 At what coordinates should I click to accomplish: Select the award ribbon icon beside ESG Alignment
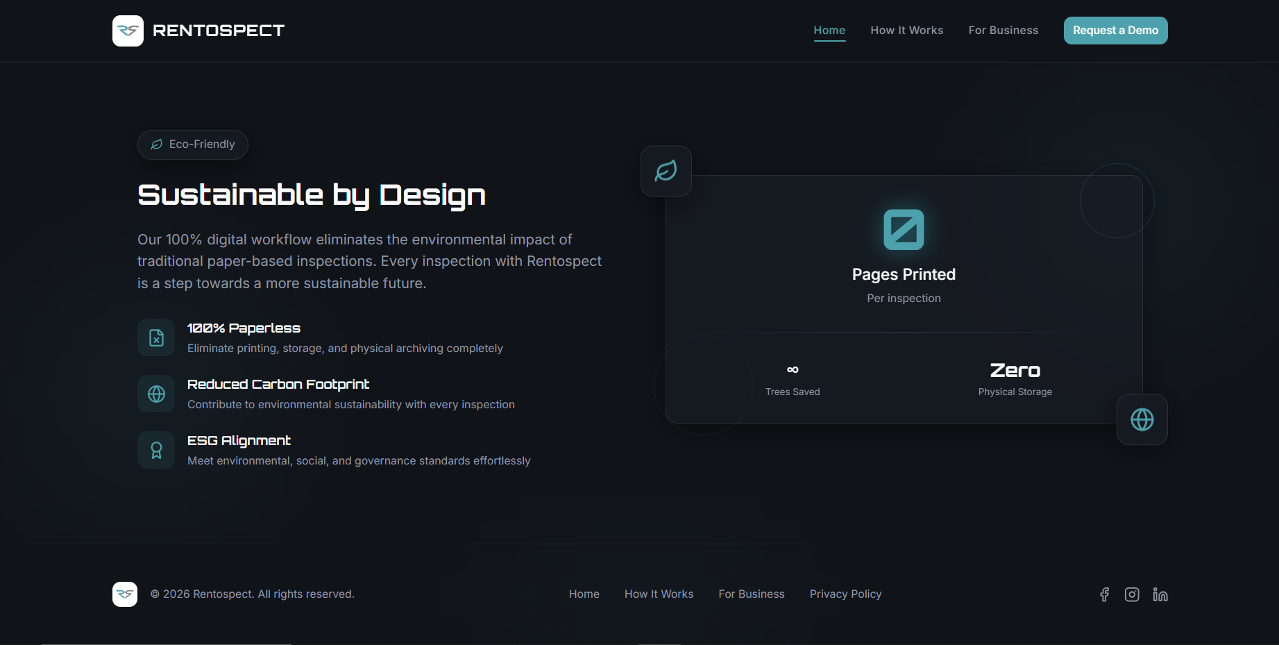[x=155, y=449]
